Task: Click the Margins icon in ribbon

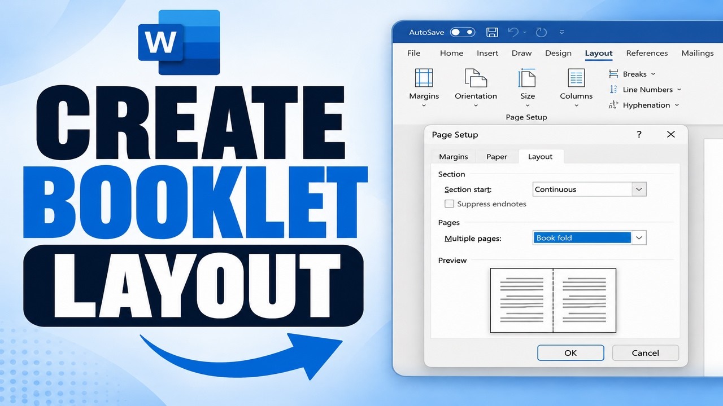Action: [x=424, y=78]
